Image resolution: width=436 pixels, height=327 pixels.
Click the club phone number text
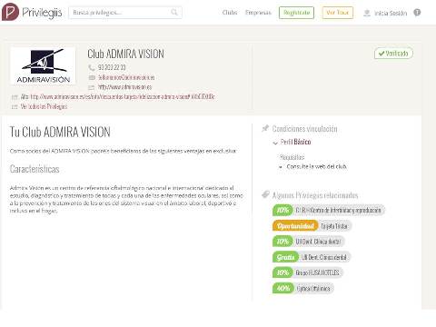[x=112, y=67]
